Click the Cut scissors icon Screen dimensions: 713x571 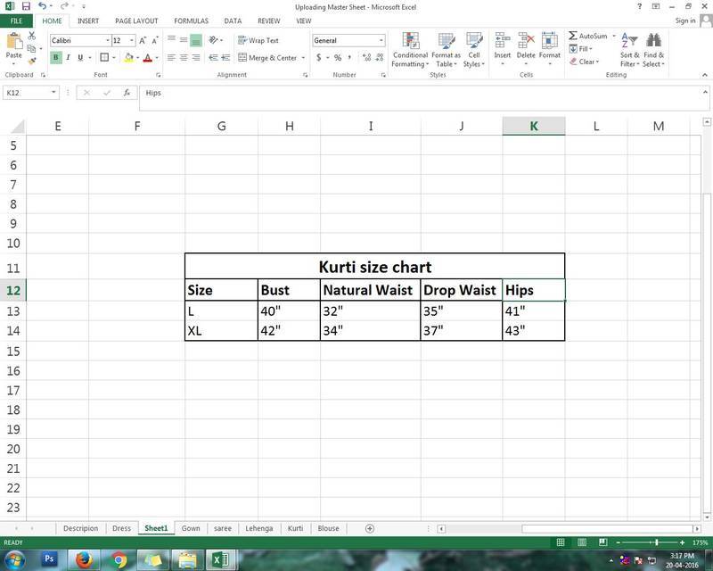(32, 37)
